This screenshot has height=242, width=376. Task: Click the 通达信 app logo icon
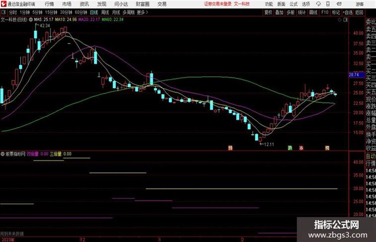3,4
